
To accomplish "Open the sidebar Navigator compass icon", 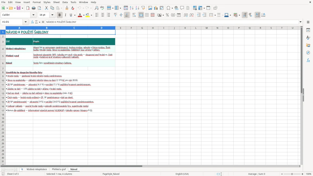I will (308, 53).
